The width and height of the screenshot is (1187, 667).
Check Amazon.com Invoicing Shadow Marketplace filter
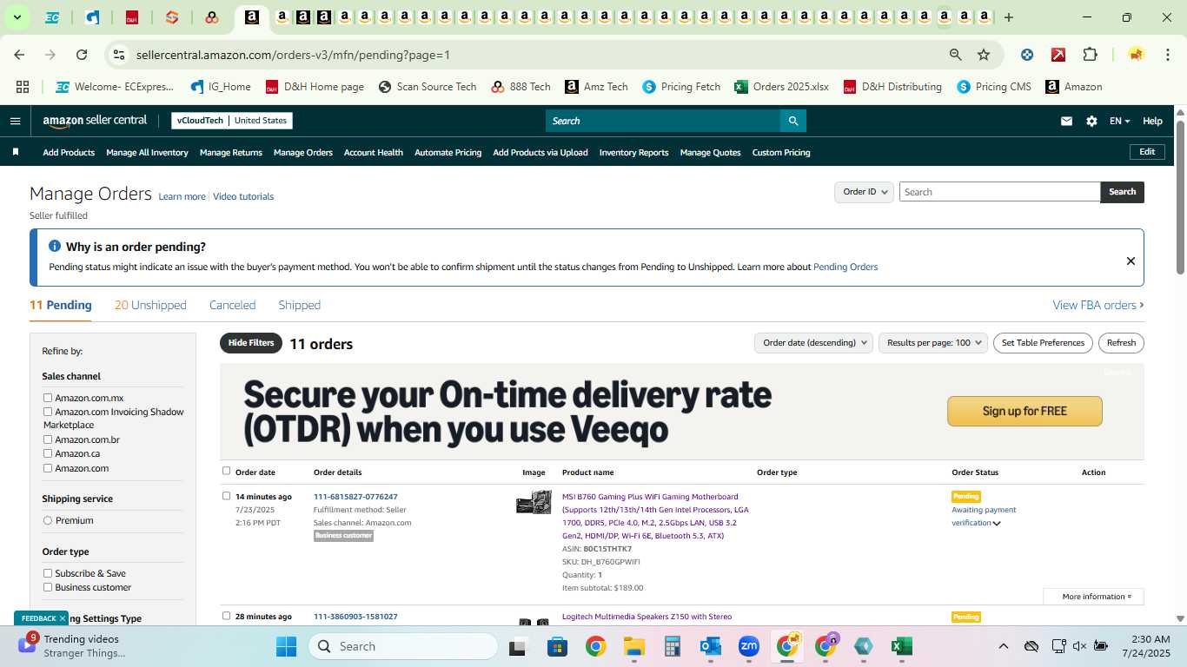[x=48, y=412]
